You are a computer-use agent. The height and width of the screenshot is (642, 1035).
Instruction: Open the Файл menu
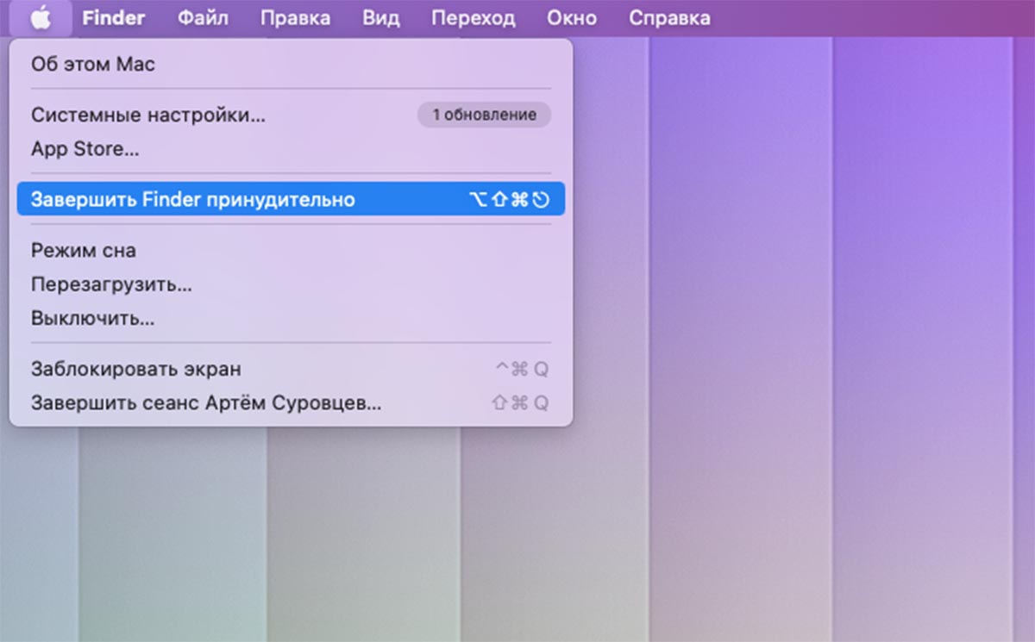[203, 17]
